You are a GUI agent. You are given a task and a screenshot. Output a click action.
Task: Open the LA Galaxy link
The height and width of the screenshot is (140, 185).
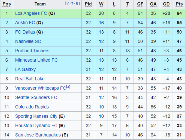coord(25,69)
